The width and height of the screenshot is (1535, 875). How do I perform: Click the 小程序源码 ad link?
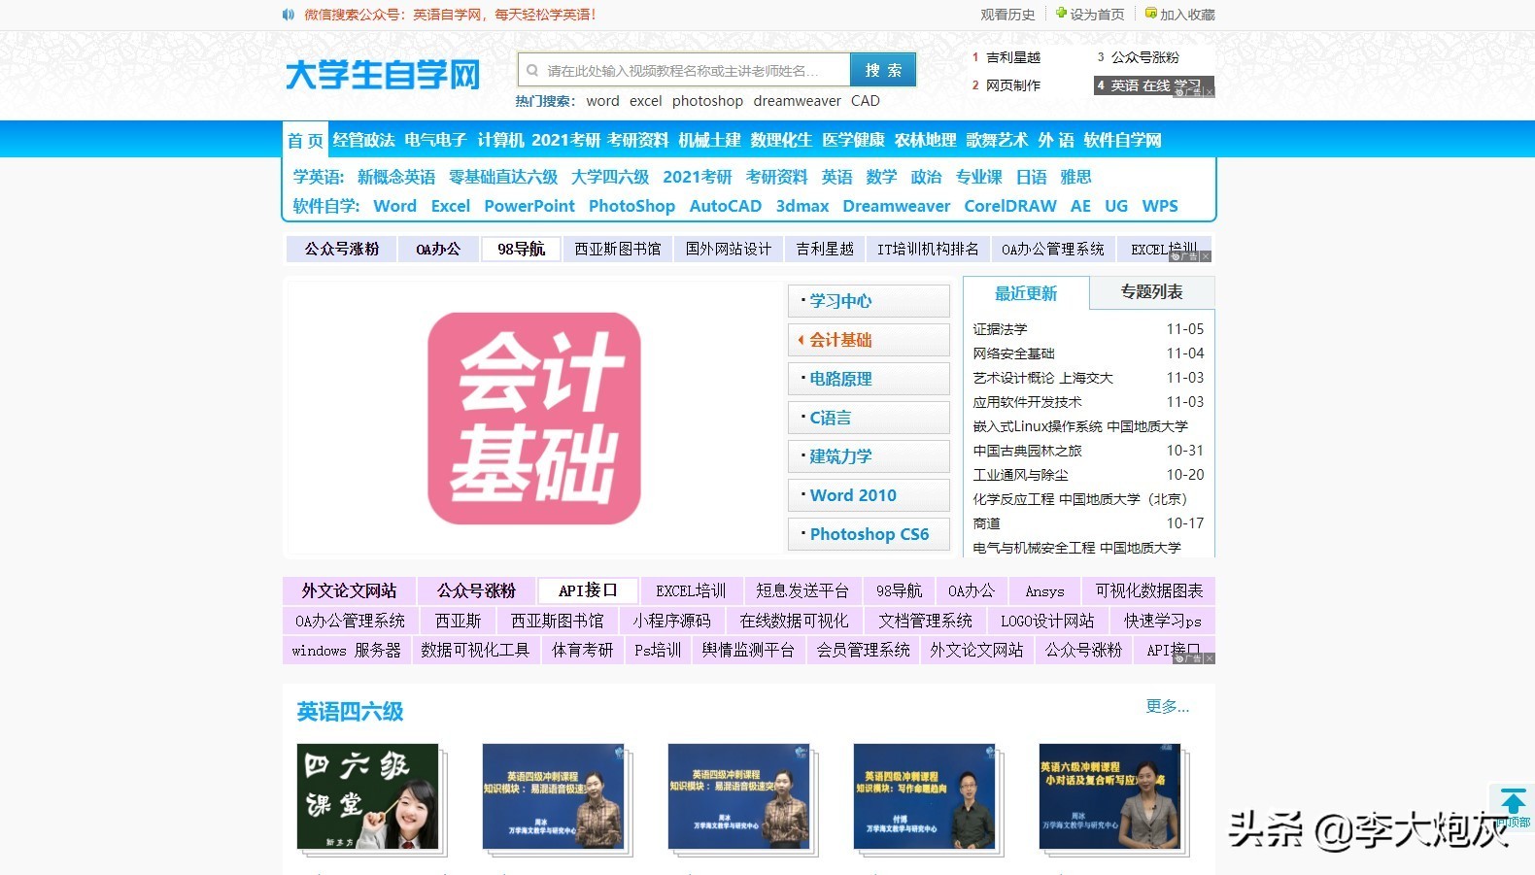[x=671, y=621]
